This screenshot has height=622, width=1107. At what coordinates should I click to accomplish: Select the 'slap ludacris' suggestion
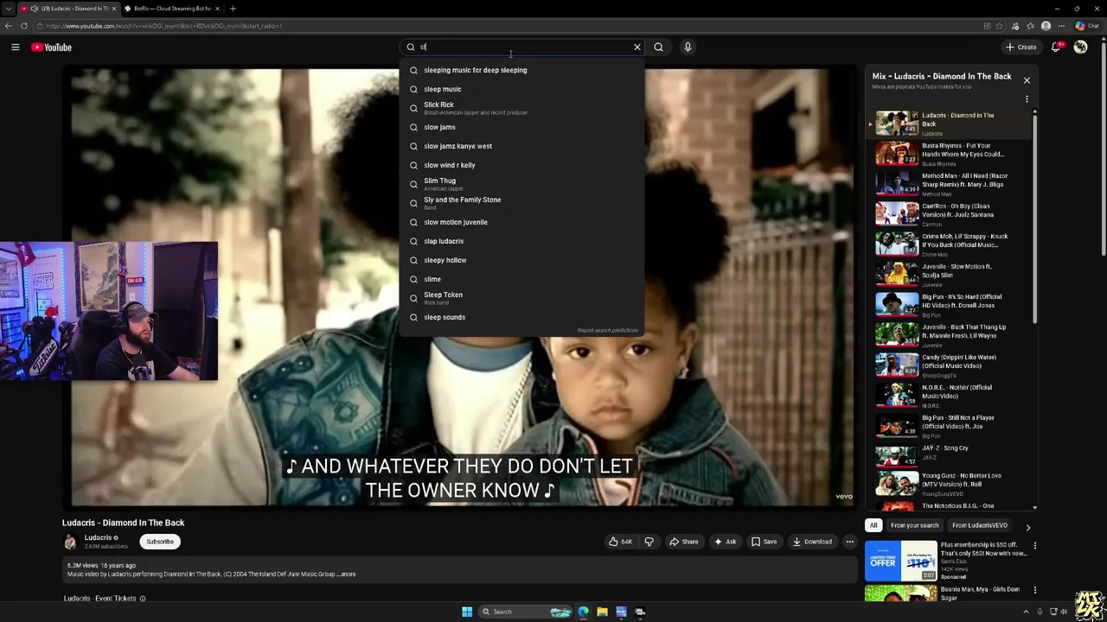(522, 241)
